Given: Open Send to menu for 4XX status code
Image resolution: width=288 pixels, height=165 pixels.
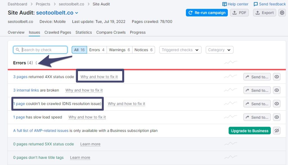Looking at the screenshot, I should tap(257, 77).
